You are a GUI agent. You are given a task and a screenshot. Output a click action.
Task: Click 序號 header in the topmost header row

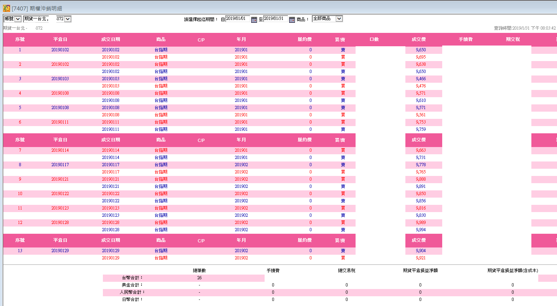pos(20,39)
